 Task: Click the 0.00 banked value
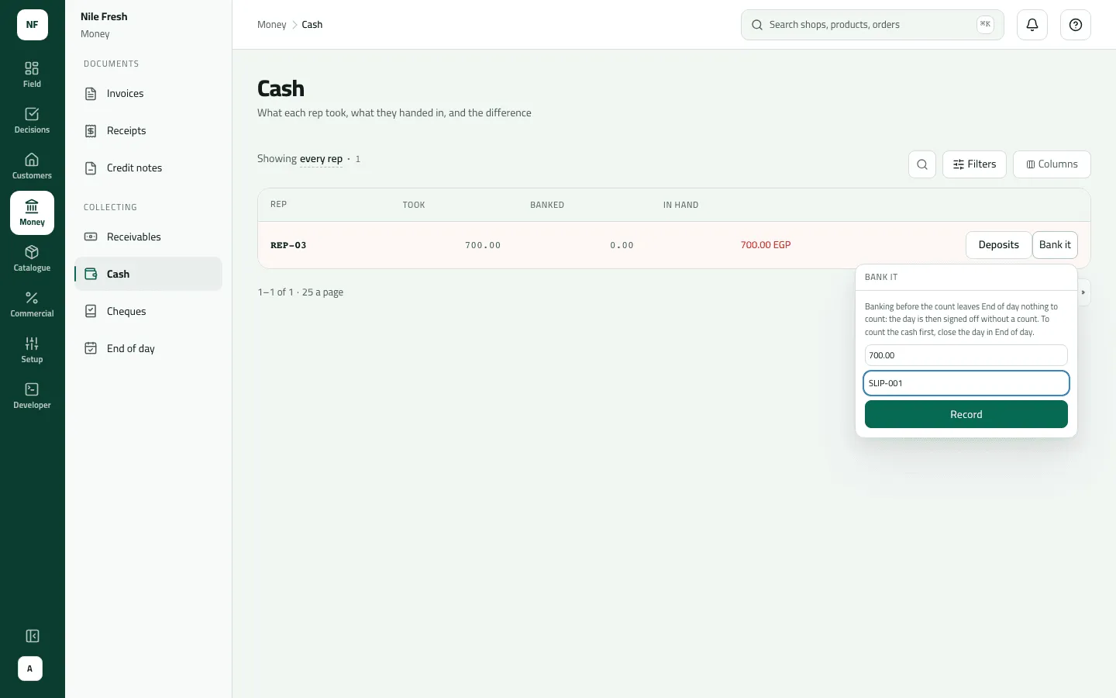(622, 245)
